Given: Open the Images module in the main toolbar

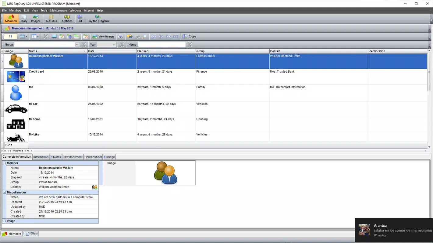Looking at the screenshot, I should 35,19.
